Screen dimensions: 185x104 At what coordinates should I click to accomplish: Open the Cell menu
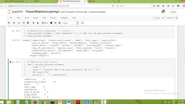point(44,18)
